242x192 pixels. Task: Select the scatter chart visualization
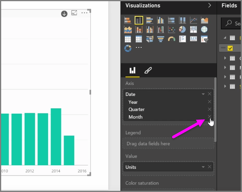click(x=171, y=29)
